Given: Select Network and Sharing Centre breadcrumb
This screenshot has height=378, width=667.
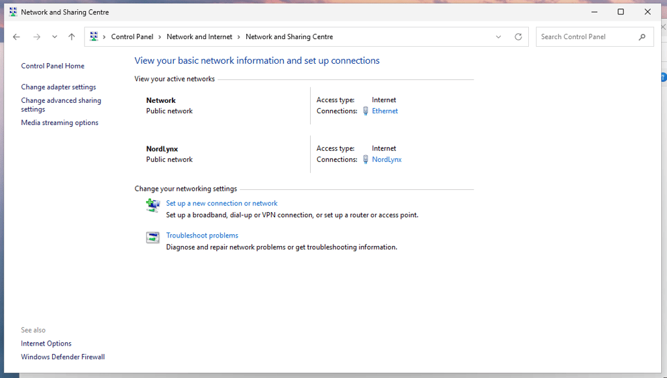Looking at the screenshot, I should [x=289, y=37].
